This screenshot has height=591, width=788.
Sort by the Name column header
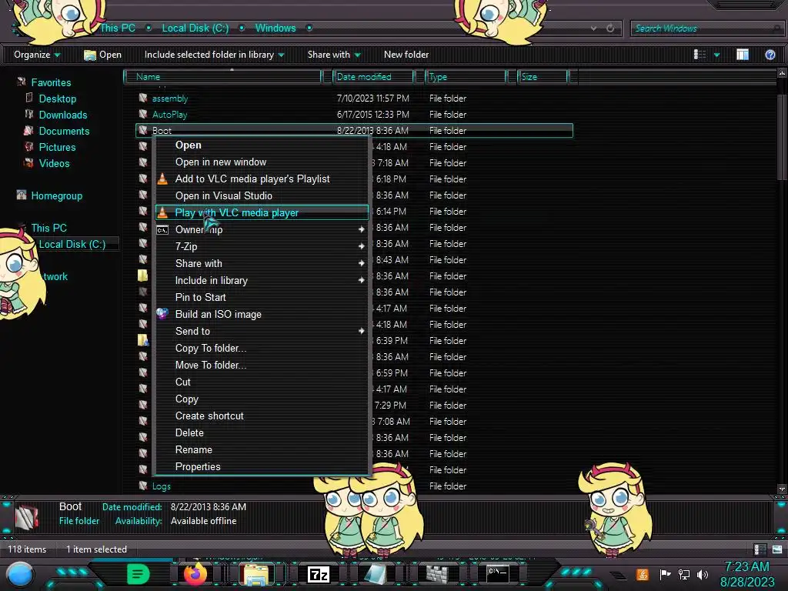[x=222, y=77]
